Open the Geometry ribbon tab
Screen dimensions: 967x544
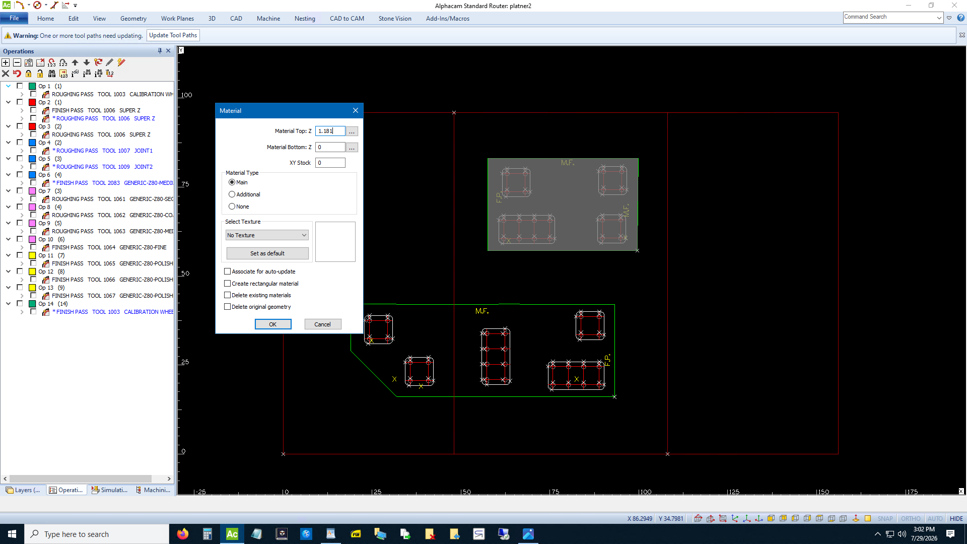[x=133, y=19]
